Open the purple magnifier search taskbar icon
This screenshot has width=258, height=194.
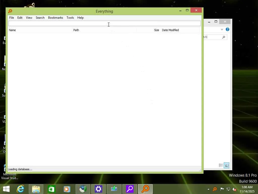[130, 189]
